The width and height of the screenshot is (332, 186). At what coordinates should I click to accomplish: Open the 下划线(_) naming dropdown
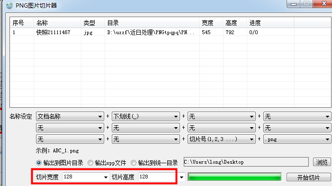tap(146, 116)
